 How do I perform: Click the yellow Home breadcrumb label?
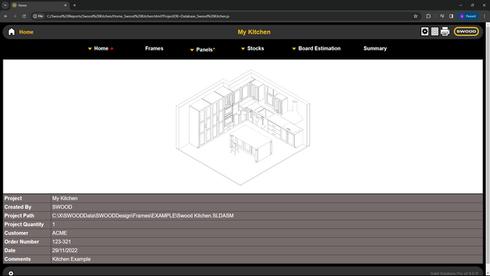[x=27, y=32]
